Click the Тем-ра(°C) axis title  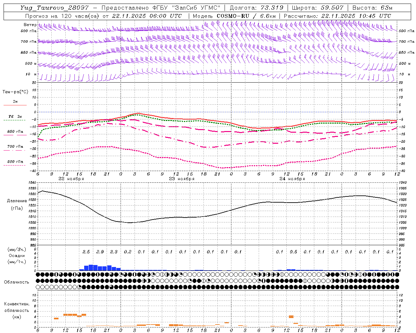tap(15, 92)
